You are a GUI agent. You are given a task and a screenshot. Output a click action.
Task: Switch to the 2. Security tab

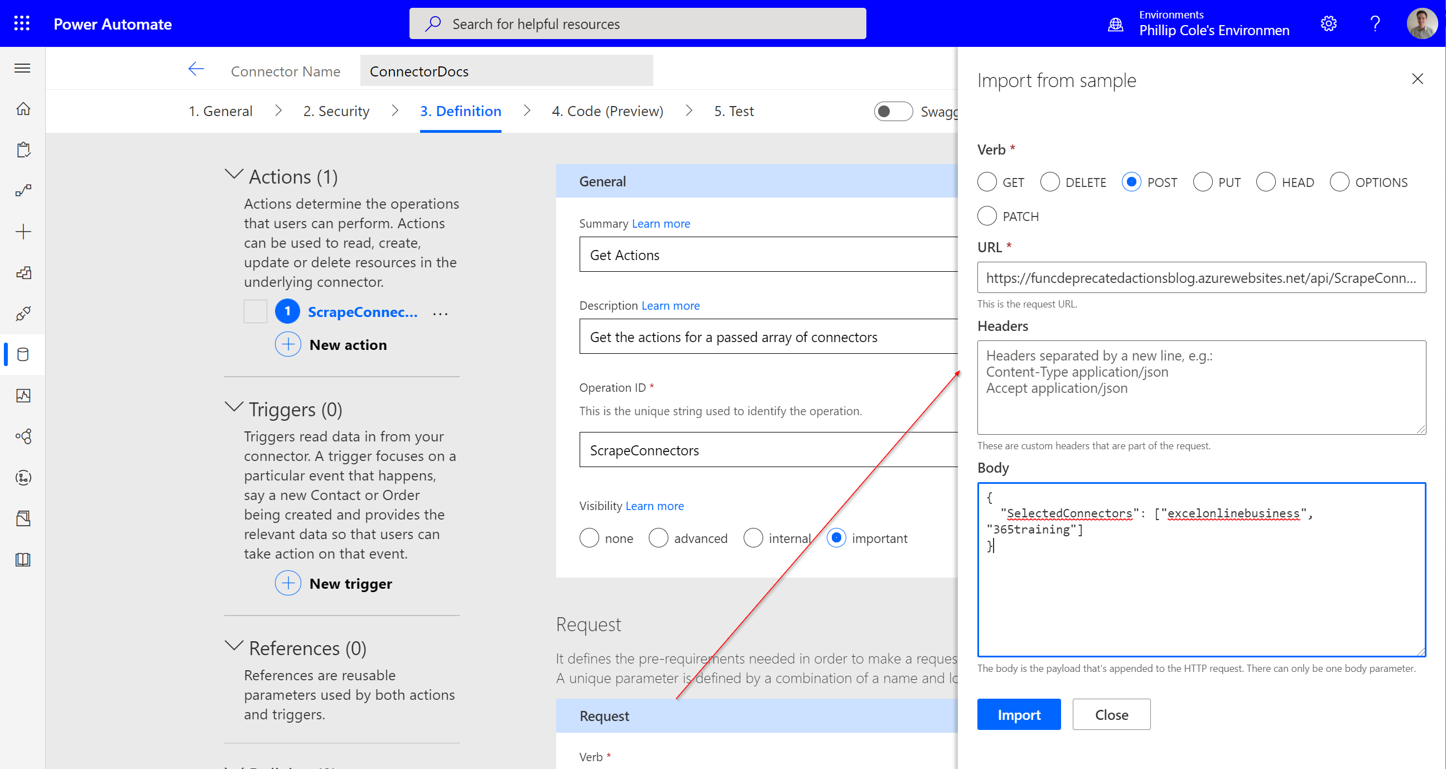[x=336, y=110]
